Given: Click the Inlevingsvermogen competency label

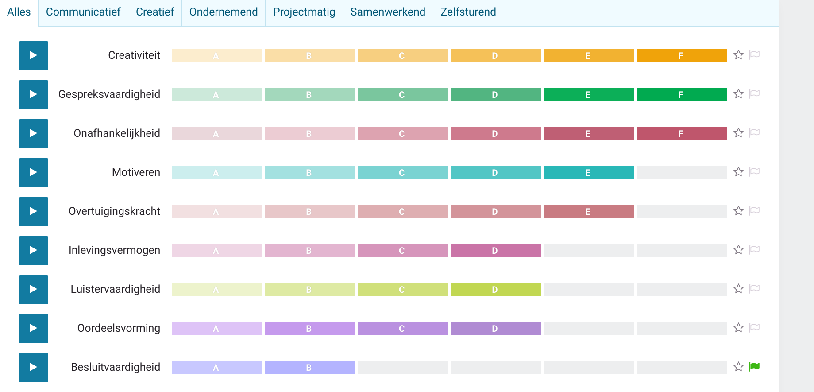Looking at the screenshot, I should [x=114, y=250].
